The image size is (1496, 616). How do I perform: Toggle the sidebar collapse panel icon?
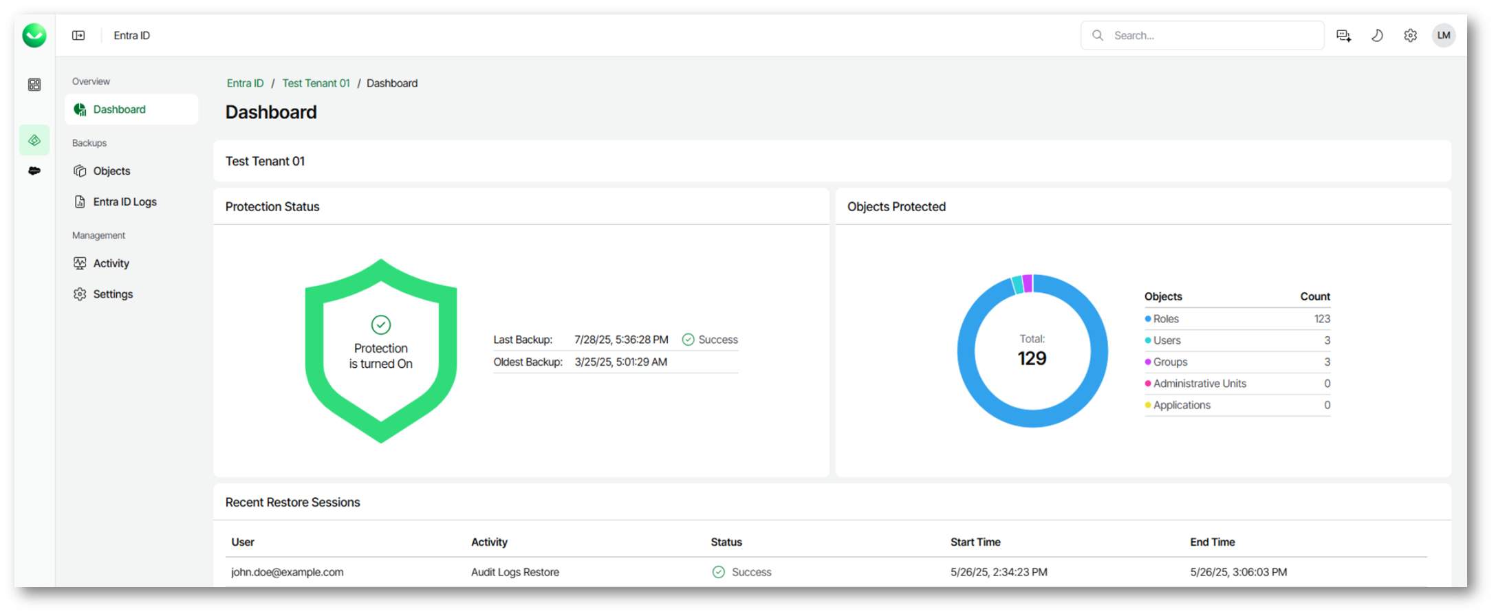coord(78,36)
